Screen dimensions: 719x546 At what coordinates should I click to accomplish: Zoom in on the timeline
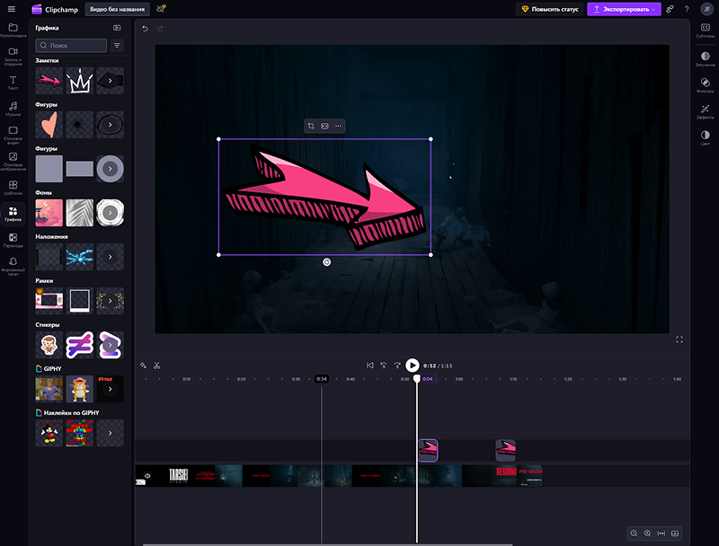(647, 533)
